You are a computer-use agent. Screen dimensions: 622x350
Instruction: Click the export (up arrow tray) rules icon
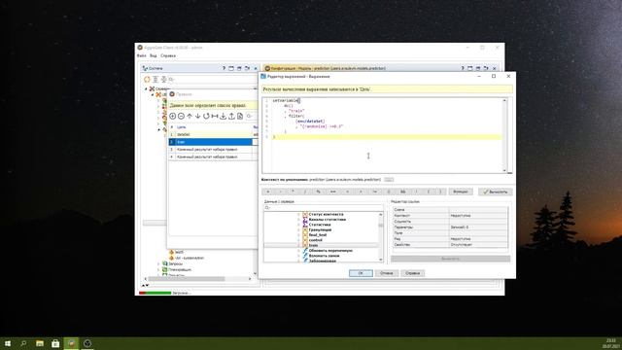point(231,116)
